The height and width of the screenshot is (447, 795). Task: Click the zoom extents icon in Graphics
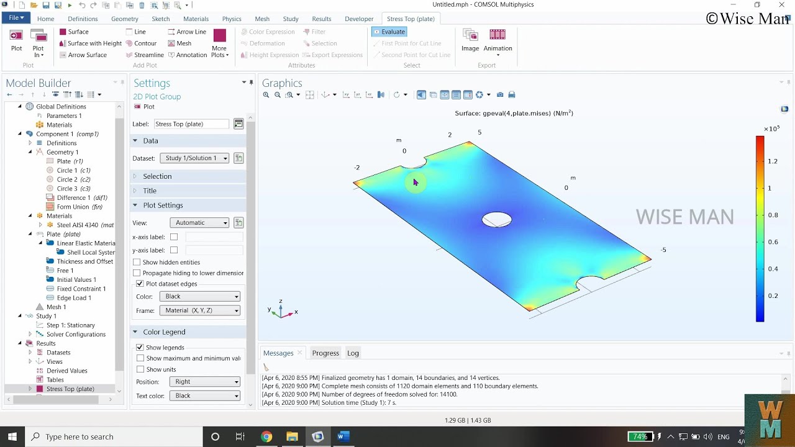coord(310,95)
